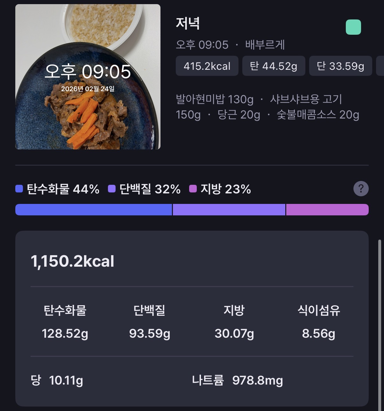
Task: Select the 탄 44.52g carb chip
Action: tap(274, 66)
